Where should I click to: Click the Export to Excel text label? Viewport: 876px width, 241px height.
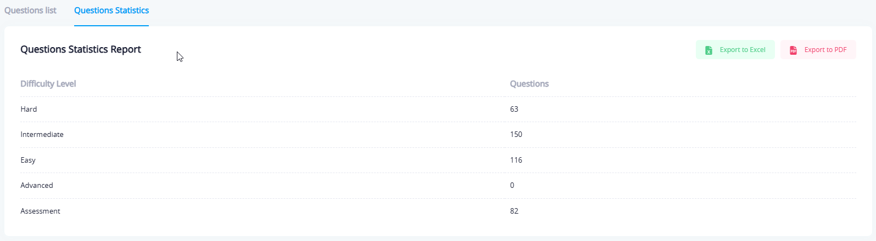click(x=743, y=50)
